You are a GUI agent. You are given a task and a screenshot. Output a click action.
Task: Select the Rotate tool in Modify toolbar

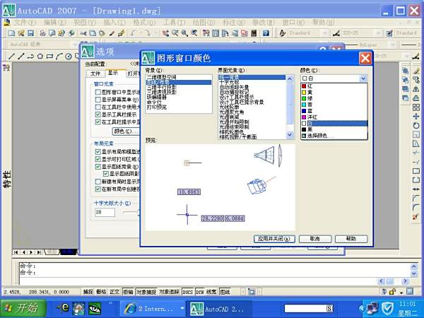click(416, 126)
